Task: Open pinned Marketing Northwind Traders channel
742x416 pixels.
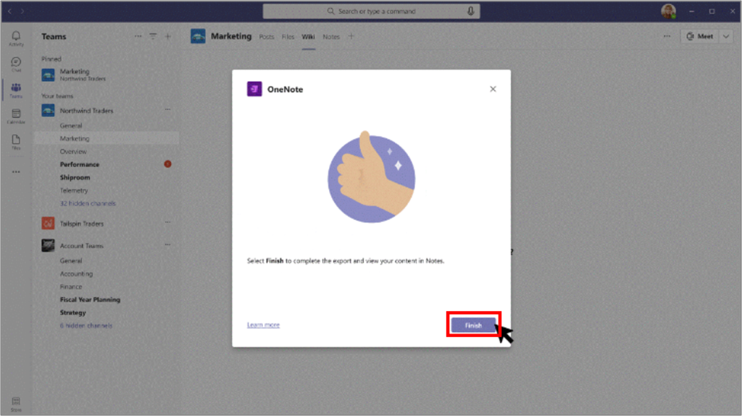Action: (107, 75)
